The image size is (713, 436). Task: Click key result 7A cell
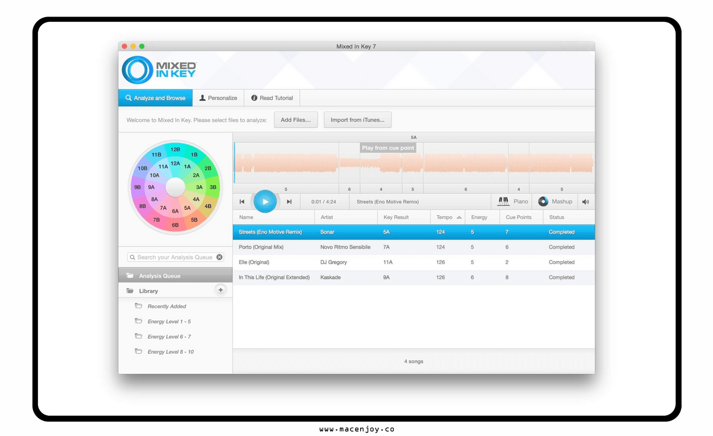[387, 247]
